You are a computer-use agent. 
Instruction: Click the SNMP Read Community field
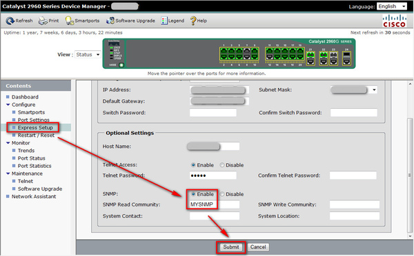pyautogui.click(x=215, y=204)
